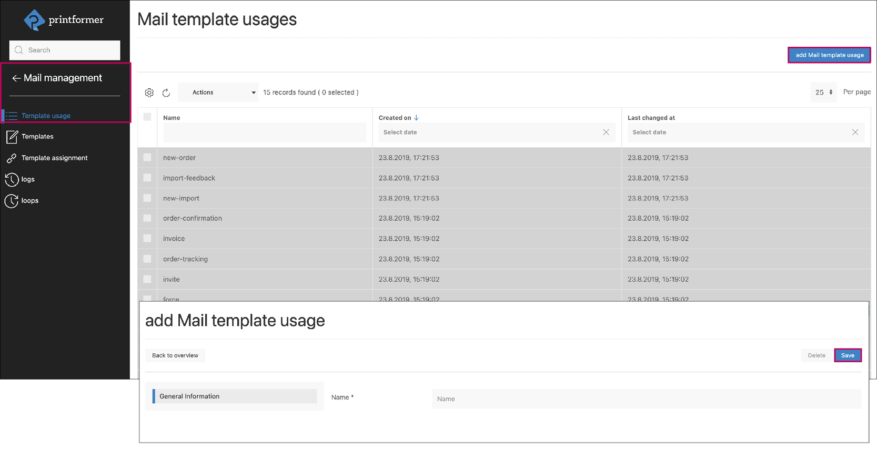
Task: Sort by the Created on arrow
Action: click(x=416, y=118)
